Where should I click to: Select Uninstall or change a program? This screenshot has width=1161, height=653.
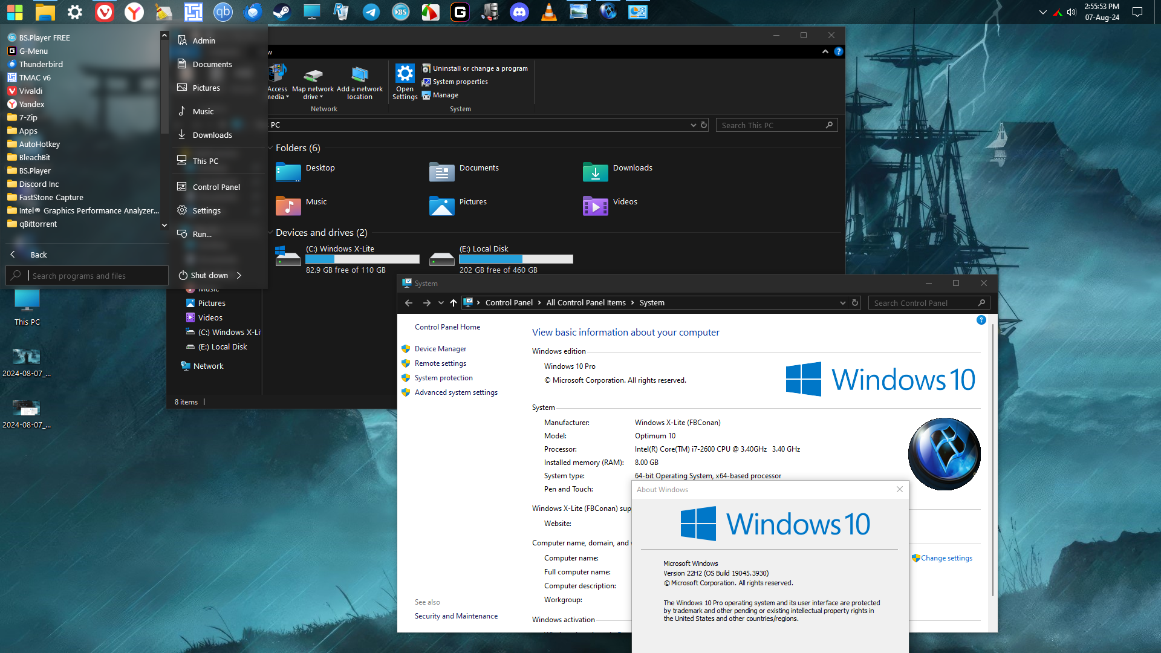(x=475, y=68)
